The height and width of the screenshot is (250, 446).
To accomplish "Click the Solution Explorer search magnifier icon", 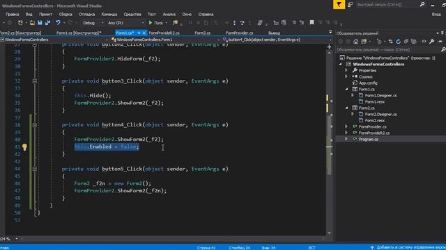I will point(443,49).
